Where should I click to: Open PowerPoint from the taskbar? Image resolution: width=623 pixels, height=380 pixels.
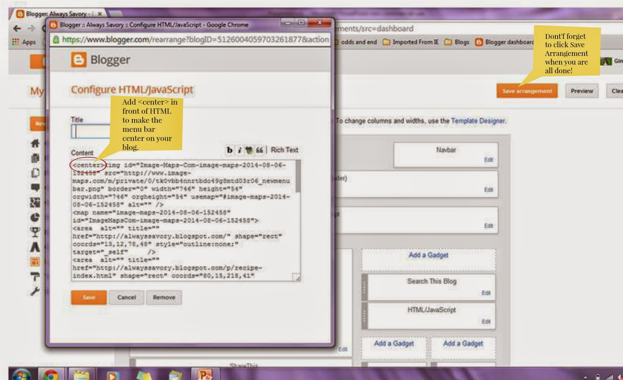pos(205,375)
